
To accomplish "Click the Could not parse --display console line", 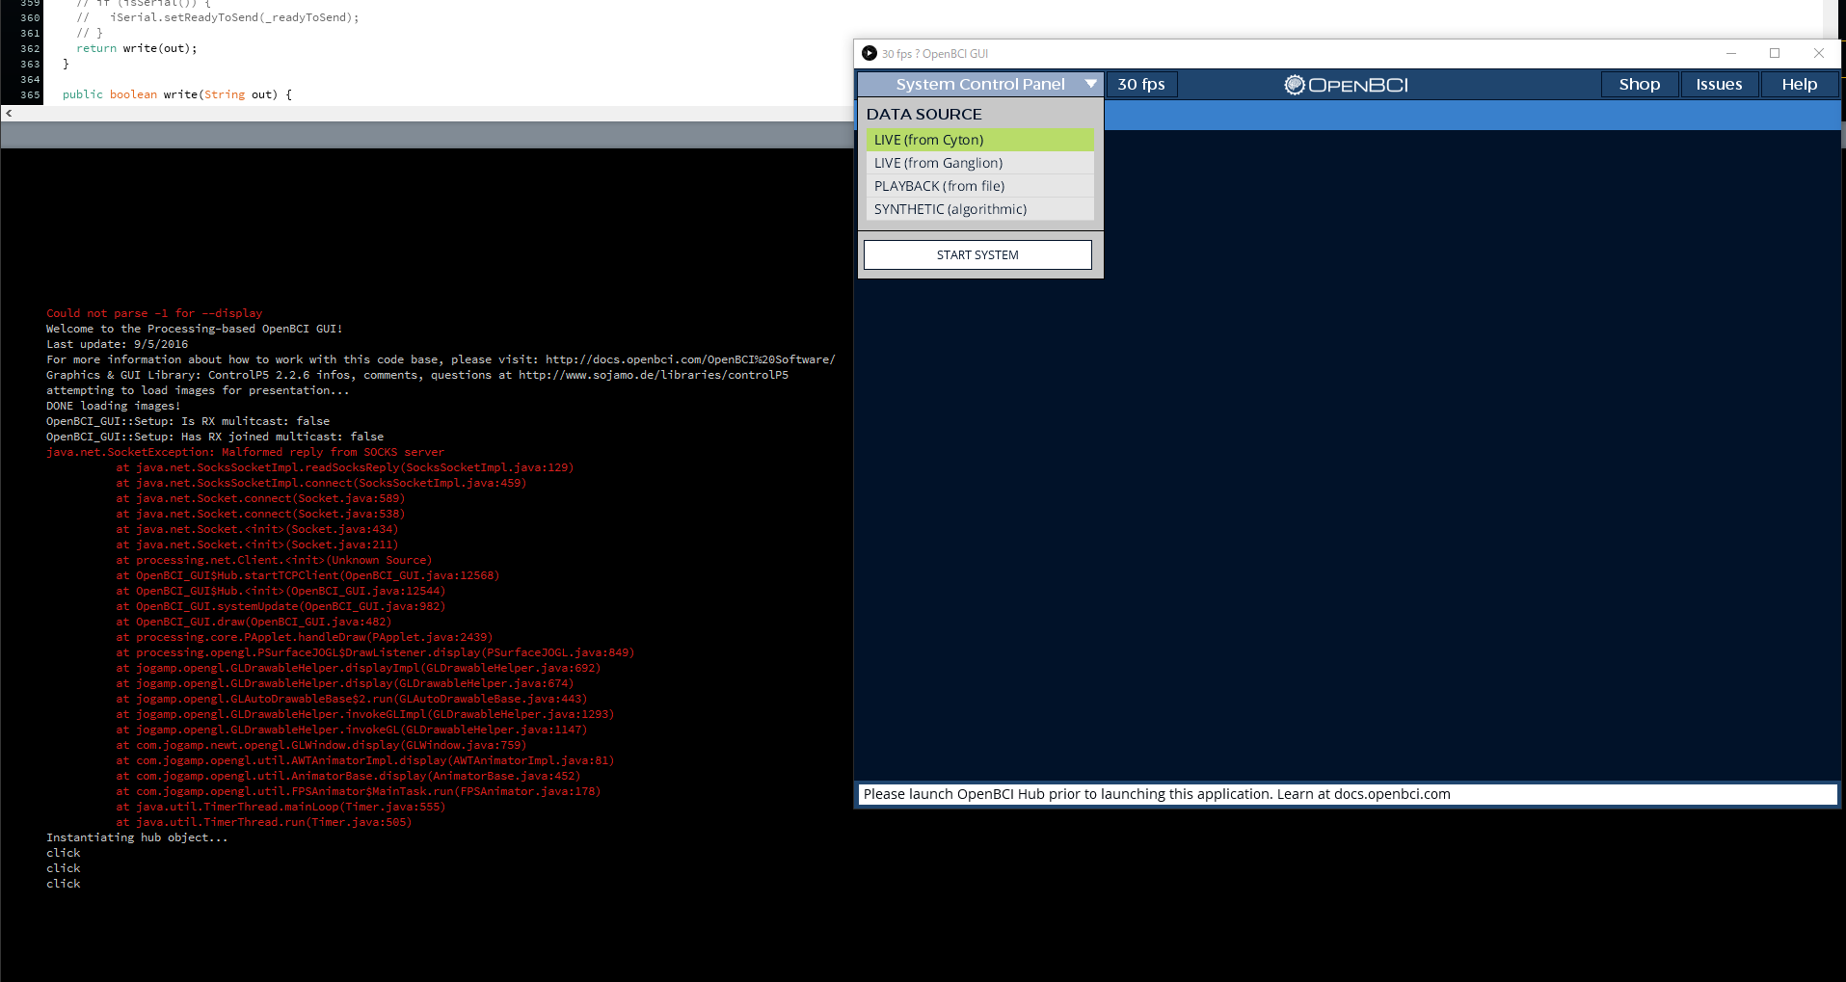I will click(x=153, y=312).
